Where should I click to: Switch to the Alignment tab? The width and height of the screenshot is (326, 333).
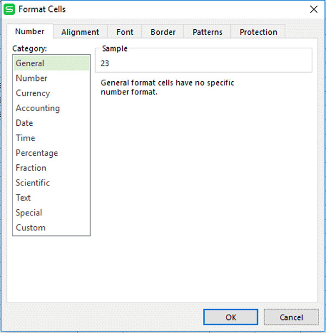coord(80,32)
